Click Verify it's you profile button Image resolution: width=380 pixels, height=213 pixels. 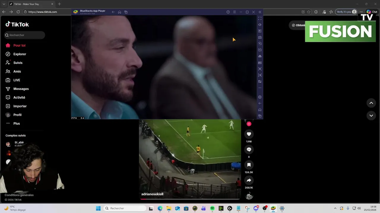pos(346,12)
